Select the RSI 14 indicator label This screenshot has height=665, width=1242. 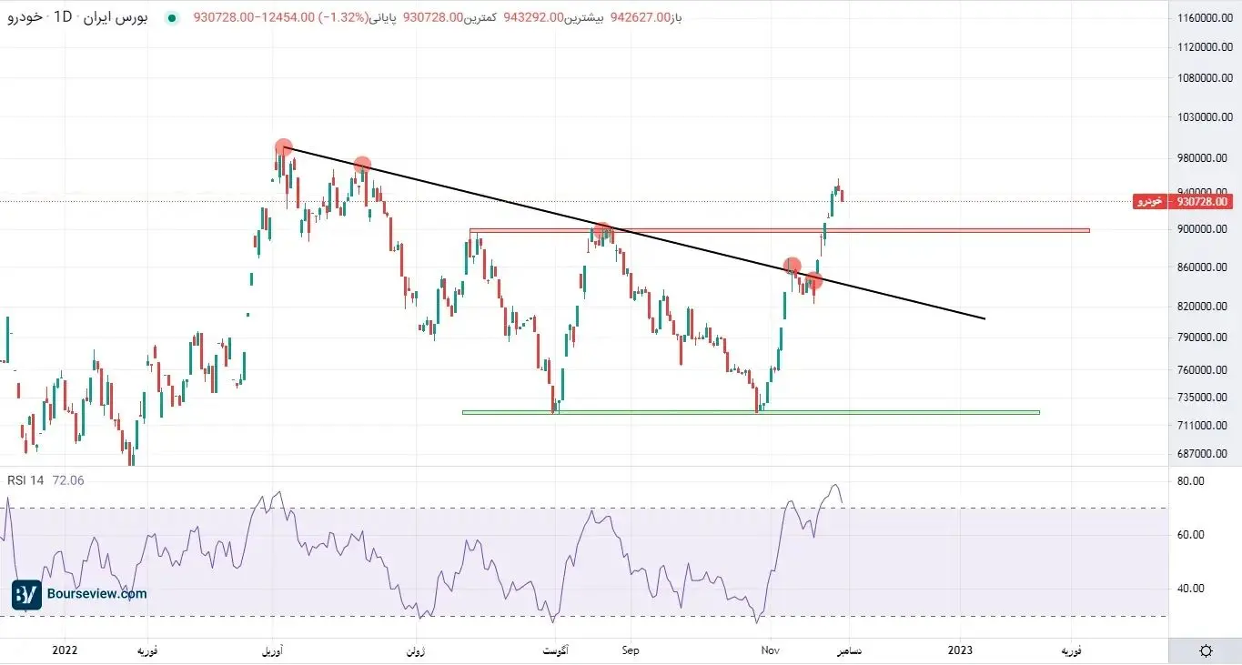click(x=25, y=480)
